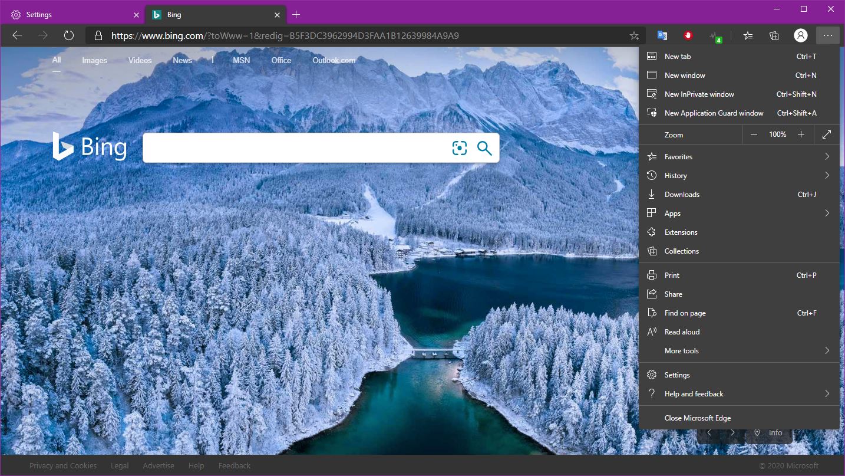The image size is (845, 476).
Task: Open the Collections toolbar button
Action: pyautogui.click(x=774, y=35)
